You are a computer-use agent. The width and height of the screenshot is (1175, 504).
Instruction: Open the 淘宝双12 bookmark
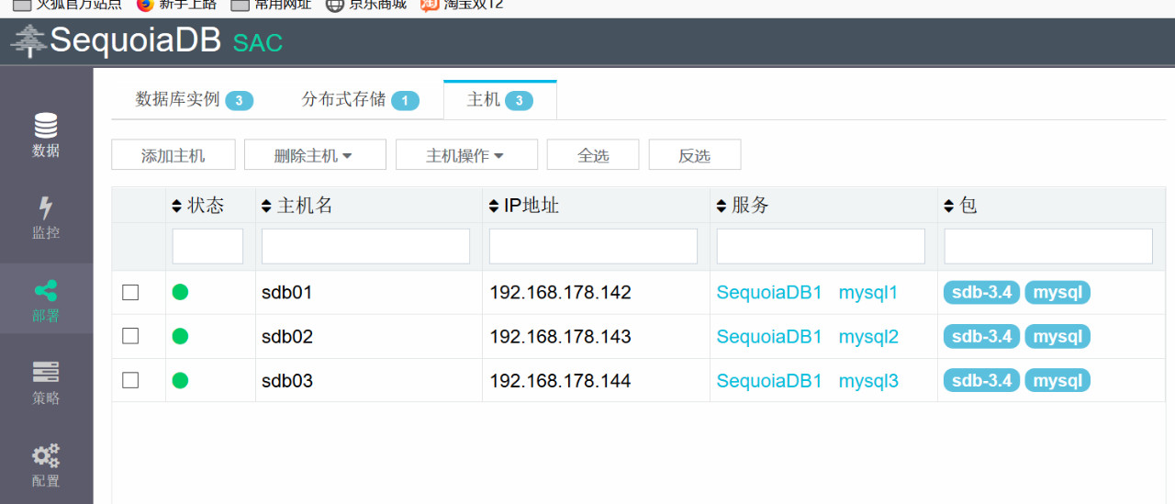click(461, 5)
